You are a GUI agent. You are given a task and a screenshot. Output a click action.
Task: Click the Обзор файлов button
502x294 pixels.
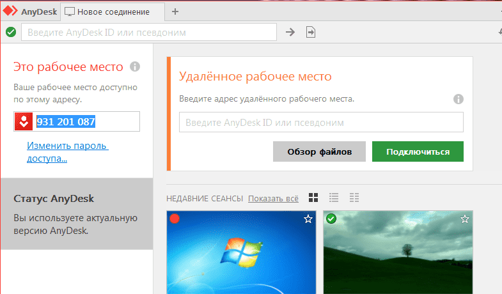319,151
